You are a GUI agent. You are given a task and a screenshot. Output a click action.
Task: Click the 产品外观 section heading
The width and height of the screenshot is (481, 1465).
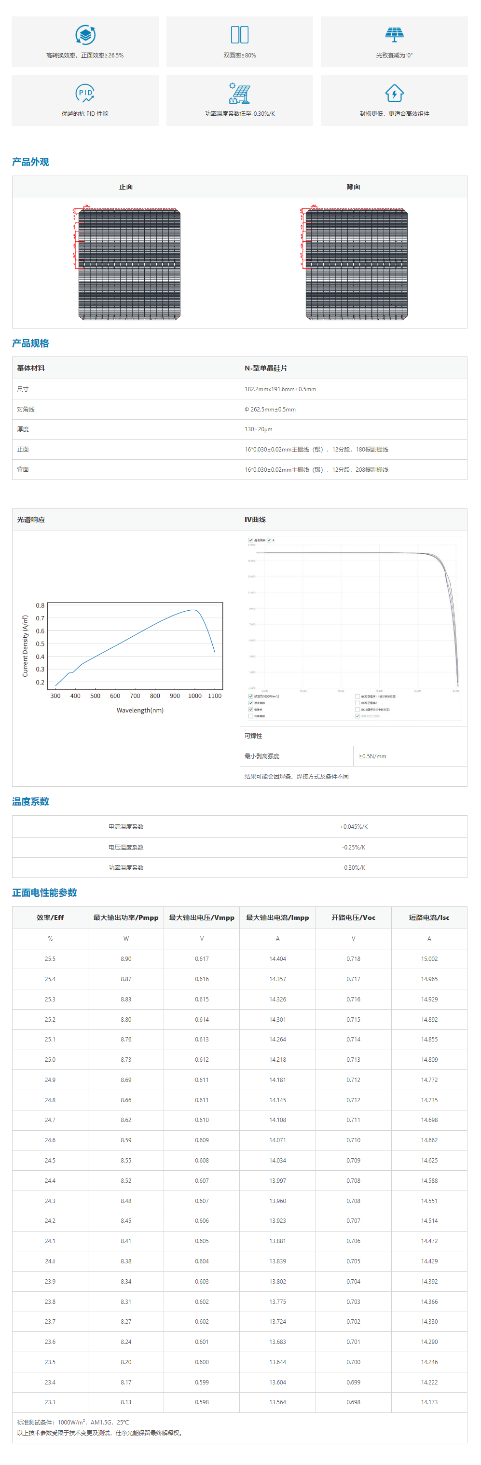(x=31, y=162)
